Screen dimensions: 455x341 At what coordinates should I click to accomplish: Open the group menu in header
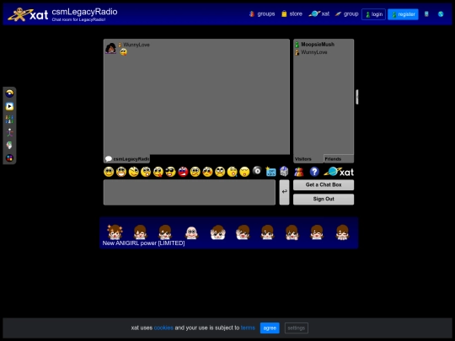(347, 14)
